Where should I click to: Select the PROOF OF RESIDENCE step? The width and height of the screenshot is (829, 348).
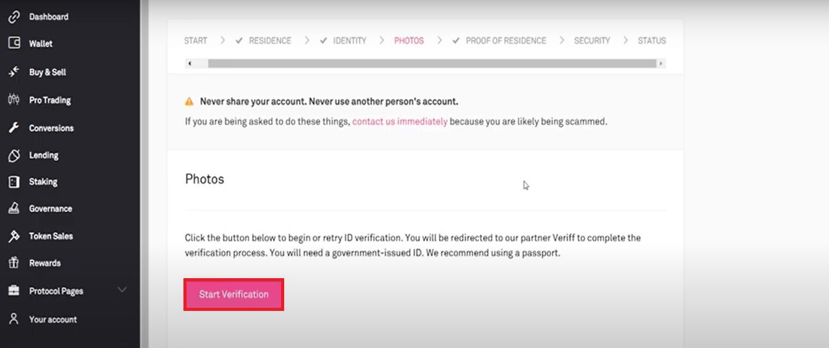505,41
